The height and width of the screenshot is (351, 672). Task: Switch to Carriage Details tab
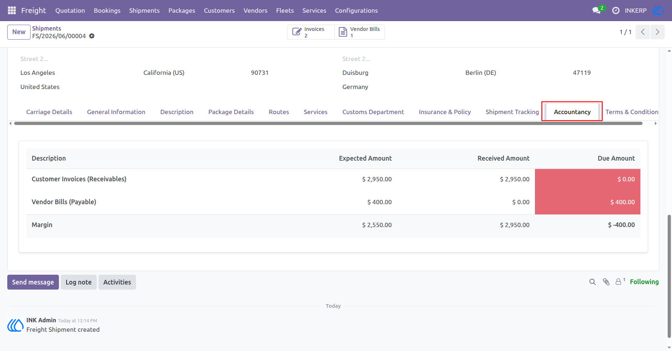tap(49, 112)
